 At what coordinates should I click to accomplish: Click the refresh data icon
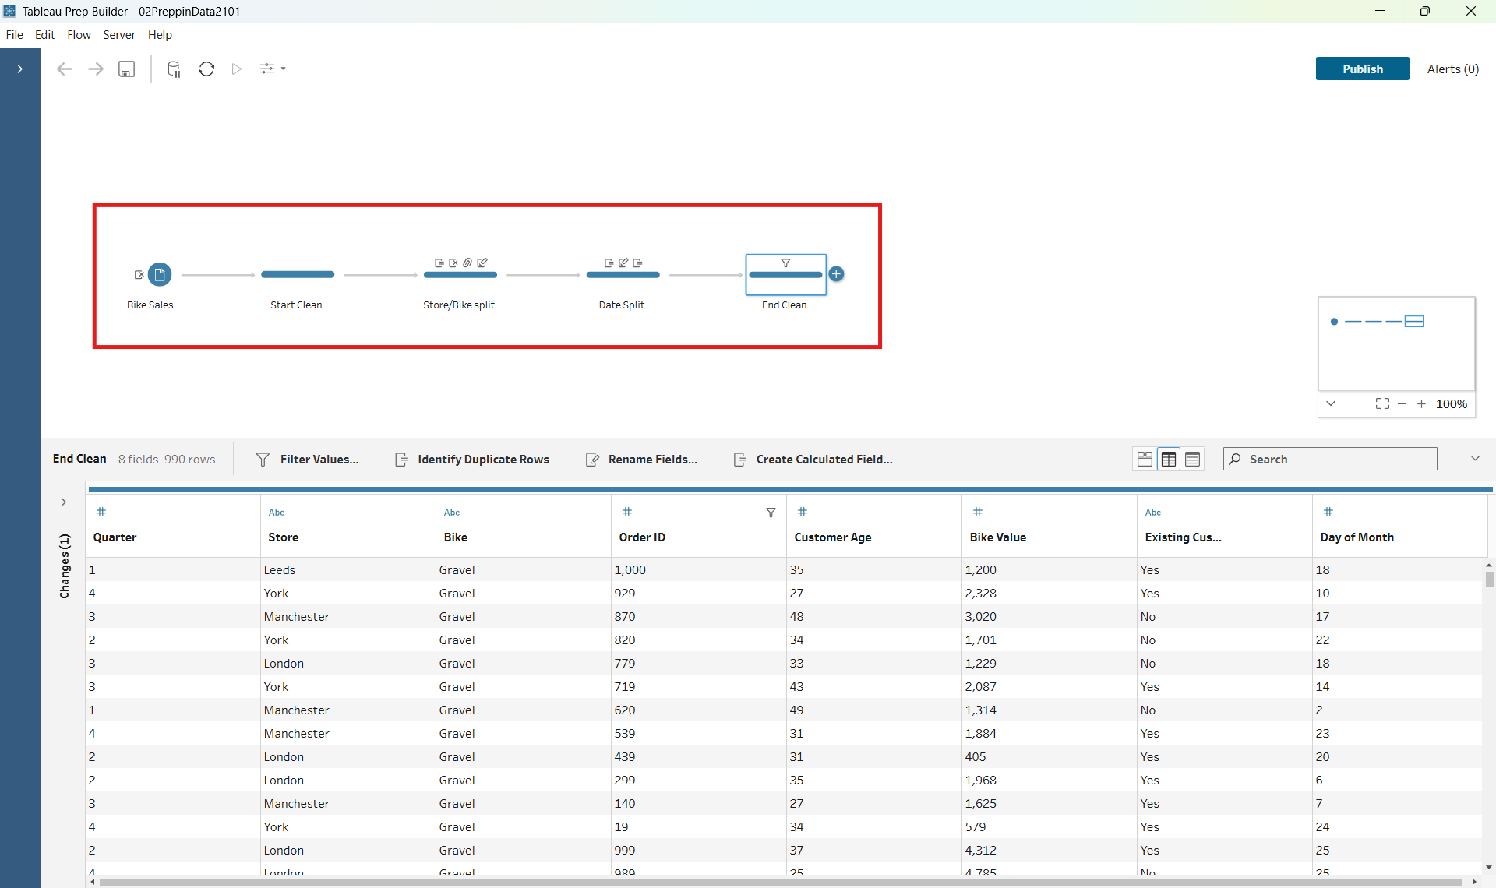click(206, 69)
